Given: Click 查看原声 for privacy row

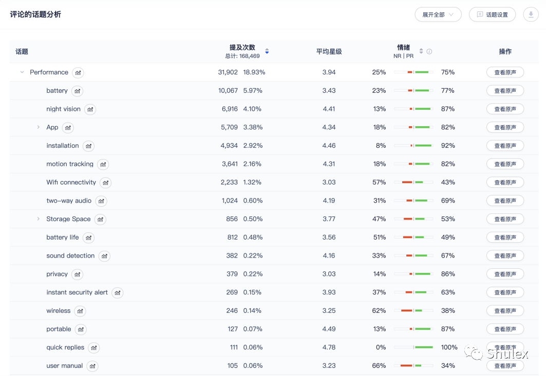Looking at the screenshot, I should click(505, 274).
